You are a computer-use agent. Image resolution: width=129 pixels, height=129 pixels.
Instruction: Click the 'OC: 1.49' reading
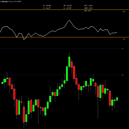tap(88, 6)
